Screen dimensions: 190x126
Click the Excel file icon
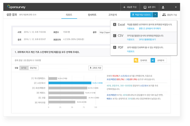point(114,24)
